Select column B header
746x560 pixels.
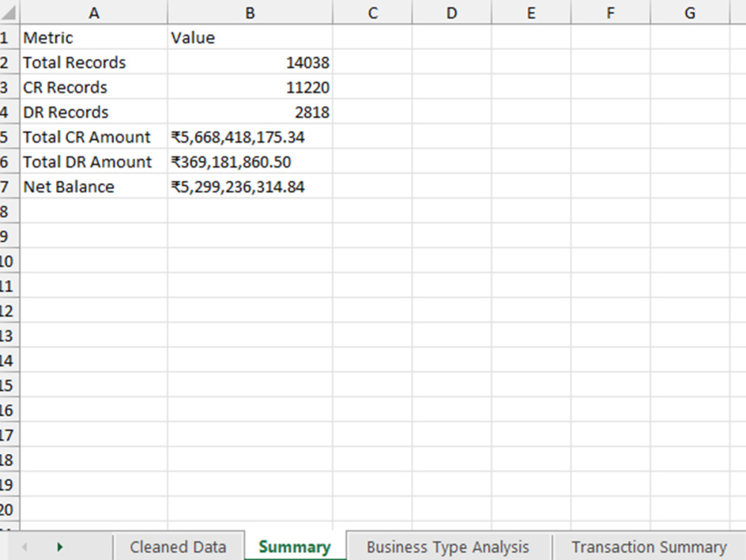(x=250, y=13)
